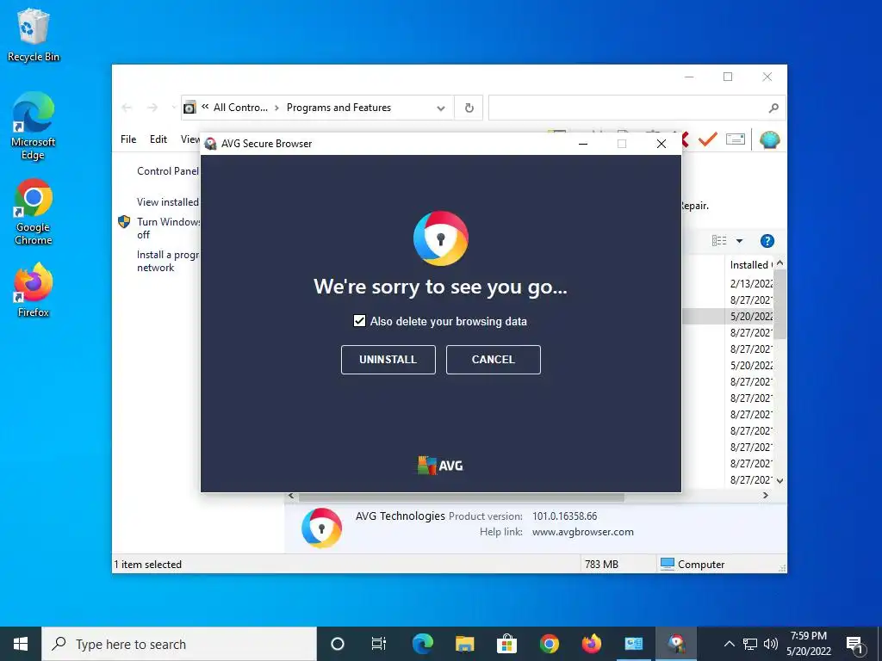Open Control Panel Home link
The height and width of the screenshot is (661, 882).
pos(168,171)
